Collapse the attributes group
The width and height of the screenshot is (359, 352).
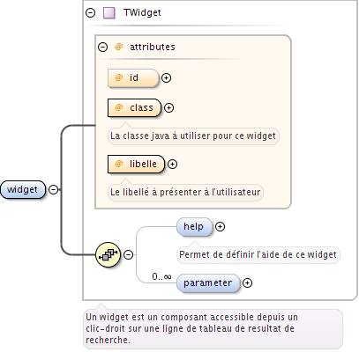click(102, 47)
